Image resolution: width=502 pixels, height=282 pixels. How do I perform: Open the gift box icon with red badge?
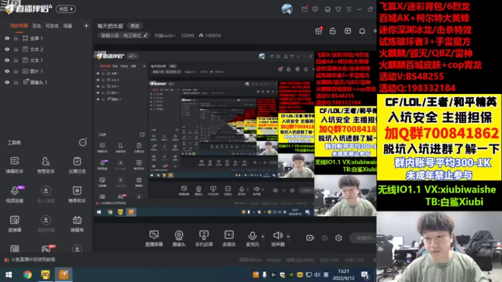pos(319,31)
